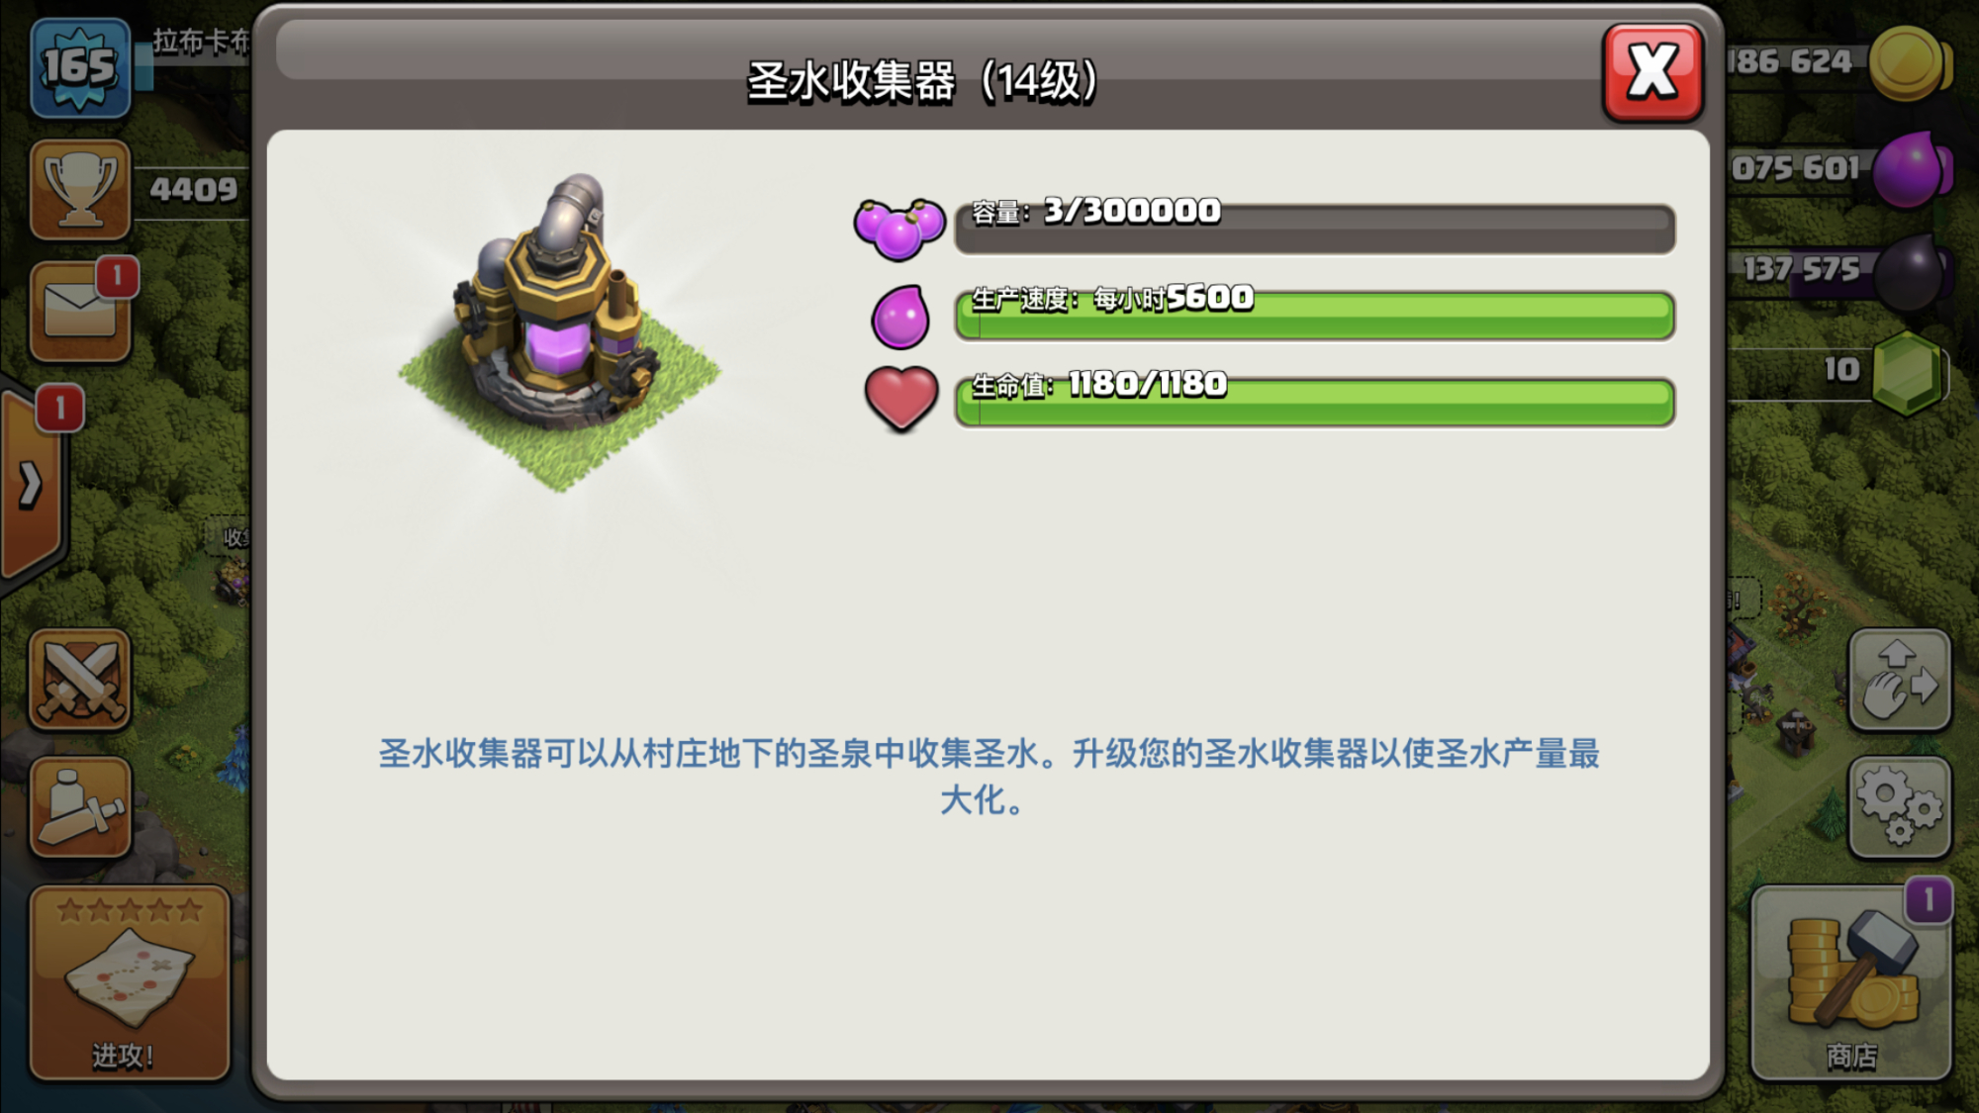This screenshot has width=1979, height=1113.
Task: Tap the purple elixir resource icon
Action: 1912,170
